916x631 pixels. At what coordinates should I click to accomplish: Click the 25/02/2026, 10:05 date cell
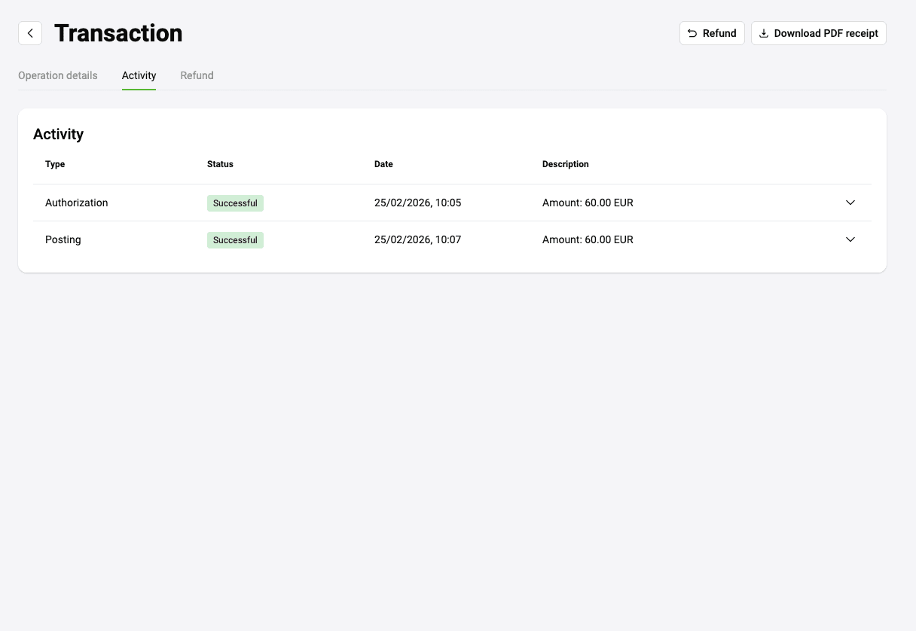418,203
